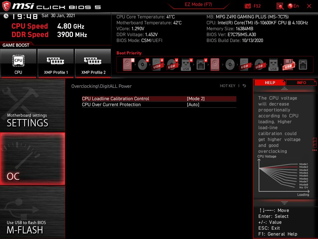Select the highlighted USB floppy boot icon
Screen dimensions: 318x239
click(288, 64)
